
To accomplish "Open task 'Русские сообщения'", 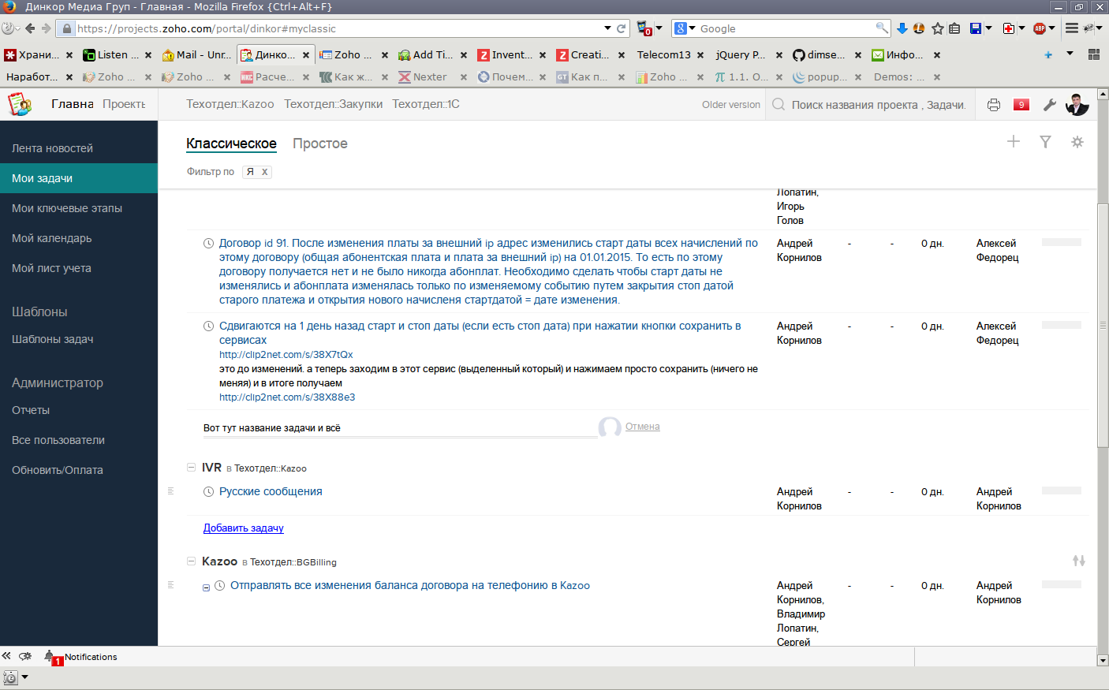I will [x=271, y=491].
